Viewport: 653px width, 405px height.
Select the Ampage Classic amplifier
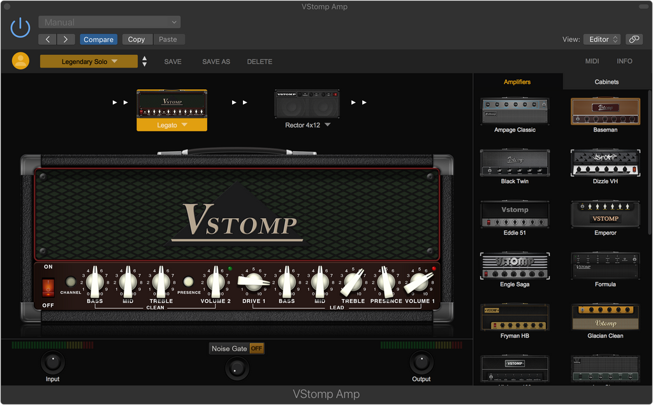click(x=515, y=111)
